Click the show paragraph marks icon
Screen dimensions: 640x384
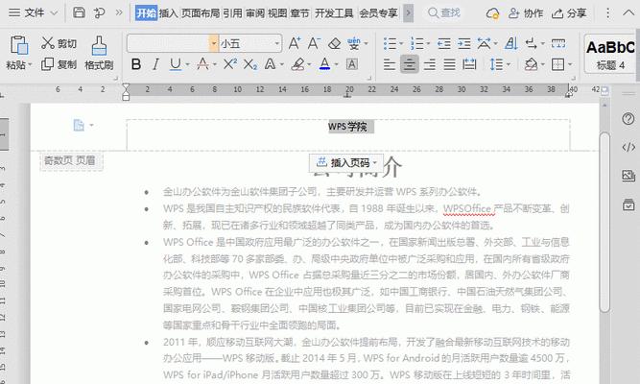[531, 43]
